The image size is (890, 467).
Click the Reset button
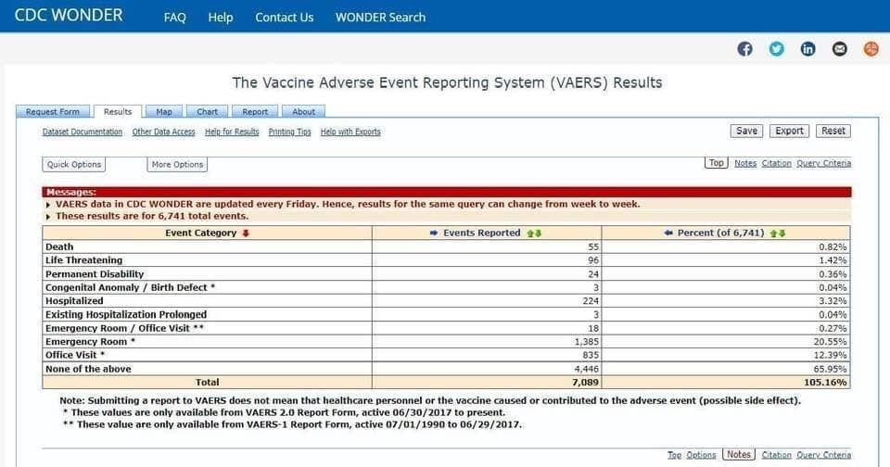[x=833, y=131]
